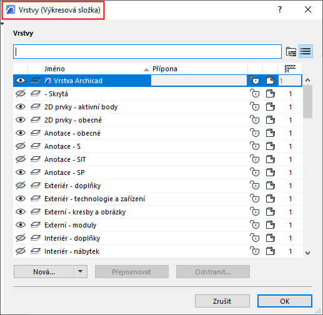Show the hidden - Skrytá layer

[x=21, y=94]
